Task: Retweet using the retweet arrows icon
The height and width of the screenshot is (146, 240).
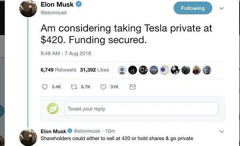Action: tap(74, 87)
